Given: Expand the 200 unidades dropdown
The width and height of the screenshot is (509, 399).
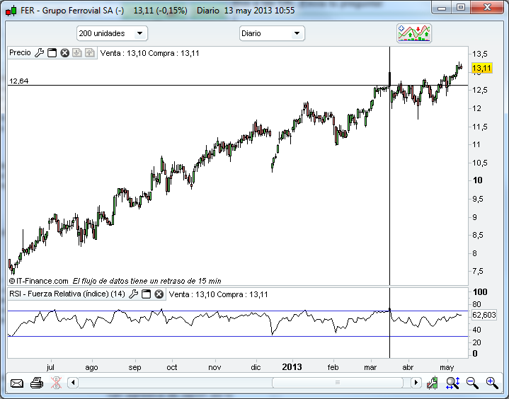Looking at the screenshot, I should [112, 33].
